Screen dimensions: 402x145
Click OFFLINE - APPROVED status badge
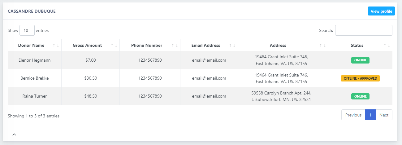(x=360, y=78)
